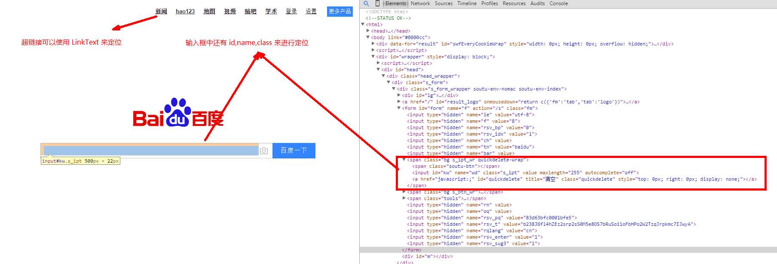Open the 贴吧 link
The image size is (777, 264).
pos(251,12)
